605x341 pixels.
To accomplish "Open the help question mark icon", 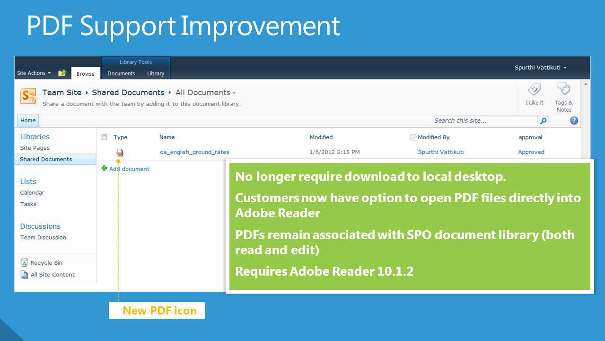I will pyautogui.click(x=574, y=120).
